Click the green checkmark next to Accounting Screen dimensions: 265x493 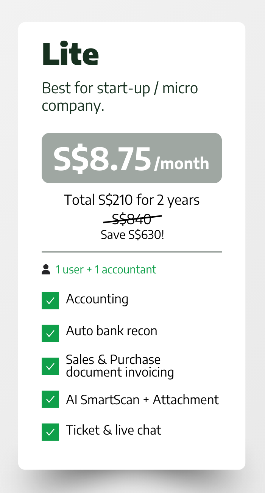pyautogui.click(x=50, y=301)
